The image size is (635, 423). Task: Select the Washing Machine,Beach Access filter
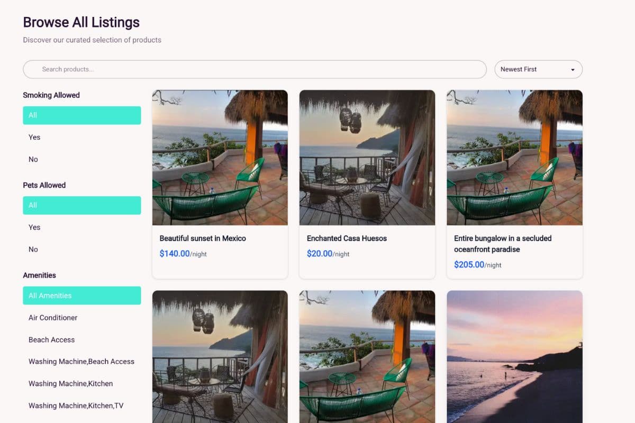[x=80, y=361]
